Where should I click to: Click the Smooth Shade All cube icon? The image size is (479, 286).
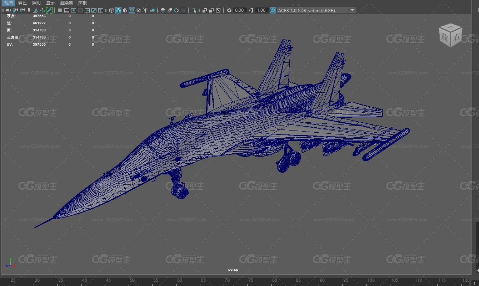118,10
